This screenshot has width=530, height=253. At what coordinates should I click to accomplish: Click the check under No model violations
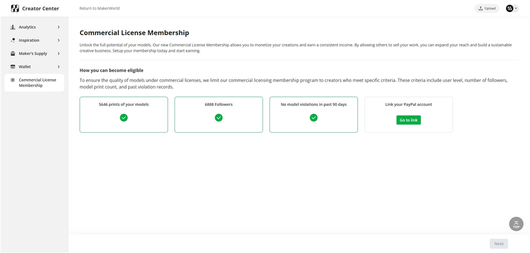coord(314,118)
